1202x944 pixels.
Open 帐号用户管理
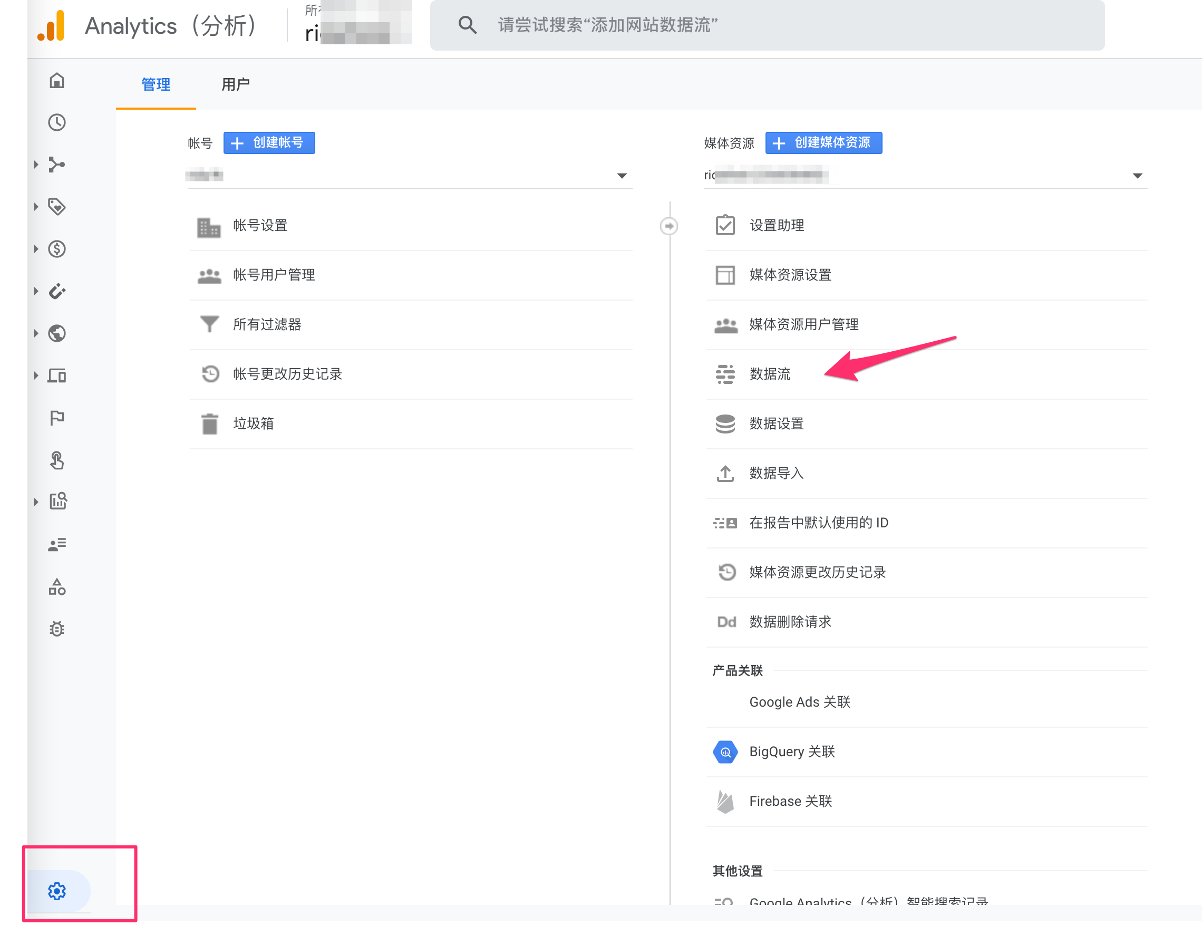[x=411, y=275]
